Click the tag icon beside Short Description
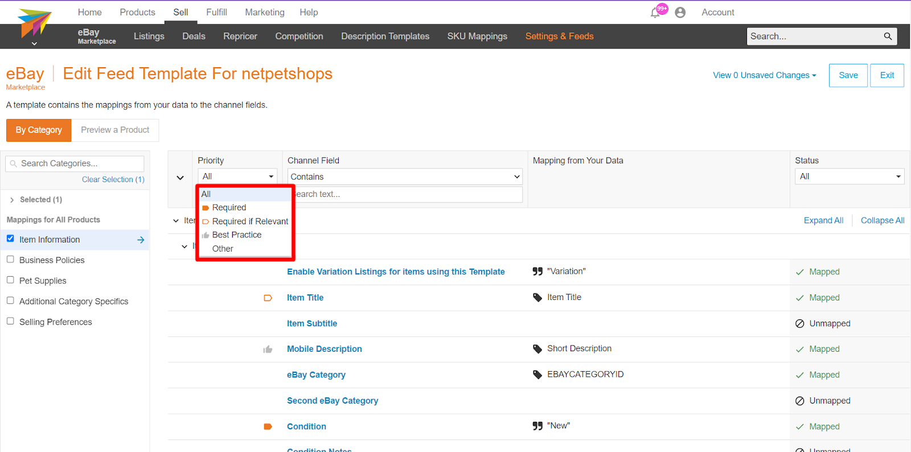 (x=537, y=349)
